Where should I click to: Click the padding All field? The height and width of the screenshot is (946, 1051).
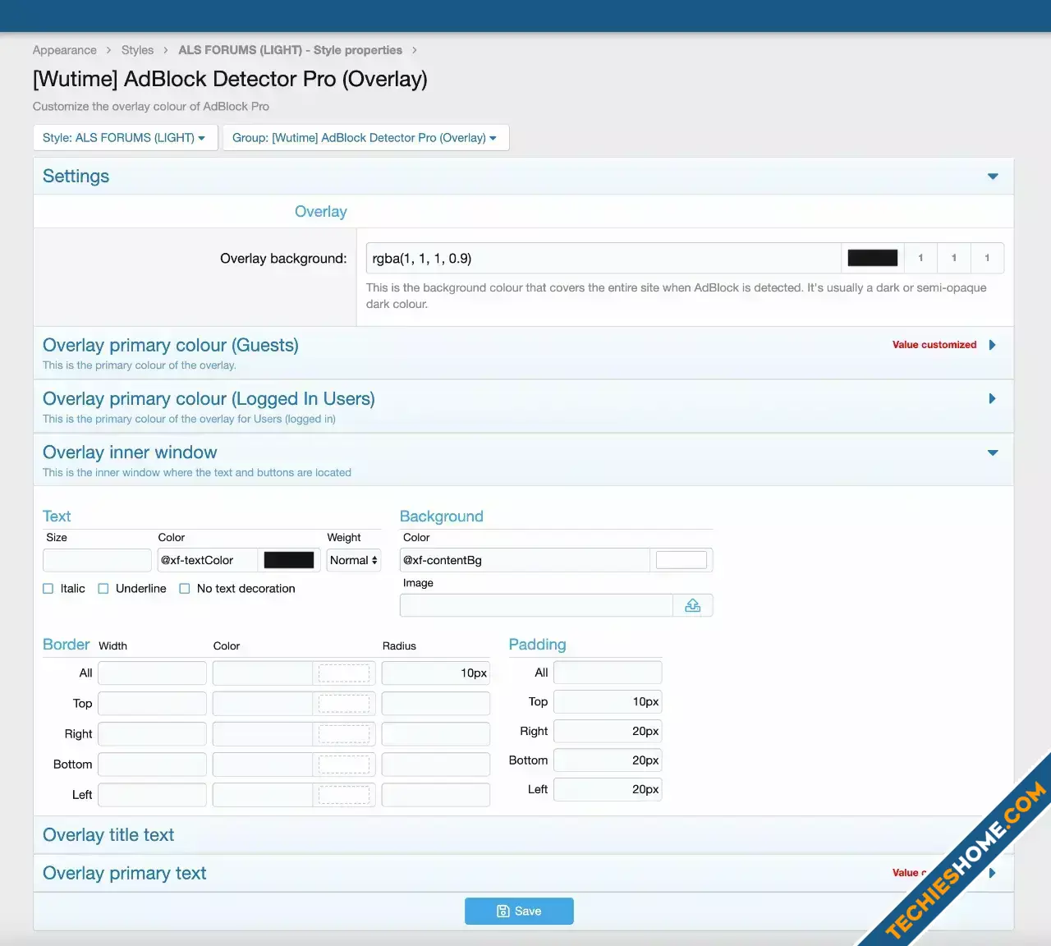[x=608, y=673]
